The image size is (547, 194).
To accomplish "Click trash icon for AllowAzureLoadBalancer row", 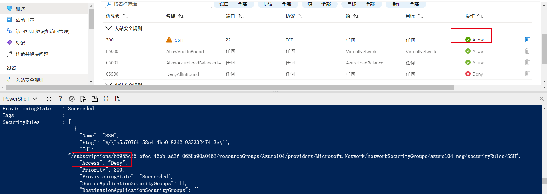I will pyautogui.click(x=527, y=62).
